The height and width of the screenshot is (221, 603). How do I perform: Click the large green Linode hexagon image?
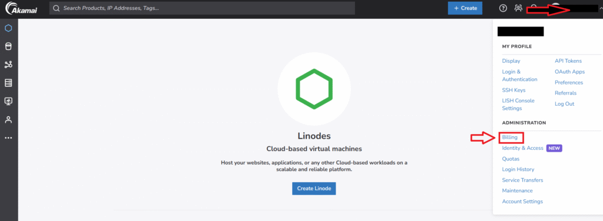coord(314,89)
